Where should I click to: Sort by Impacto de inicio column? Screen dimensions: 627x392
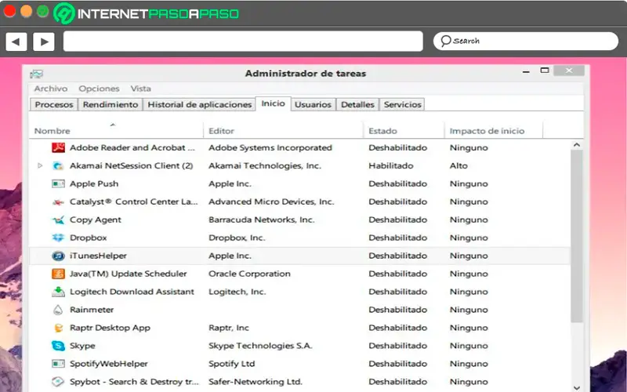tap(487, 131)
